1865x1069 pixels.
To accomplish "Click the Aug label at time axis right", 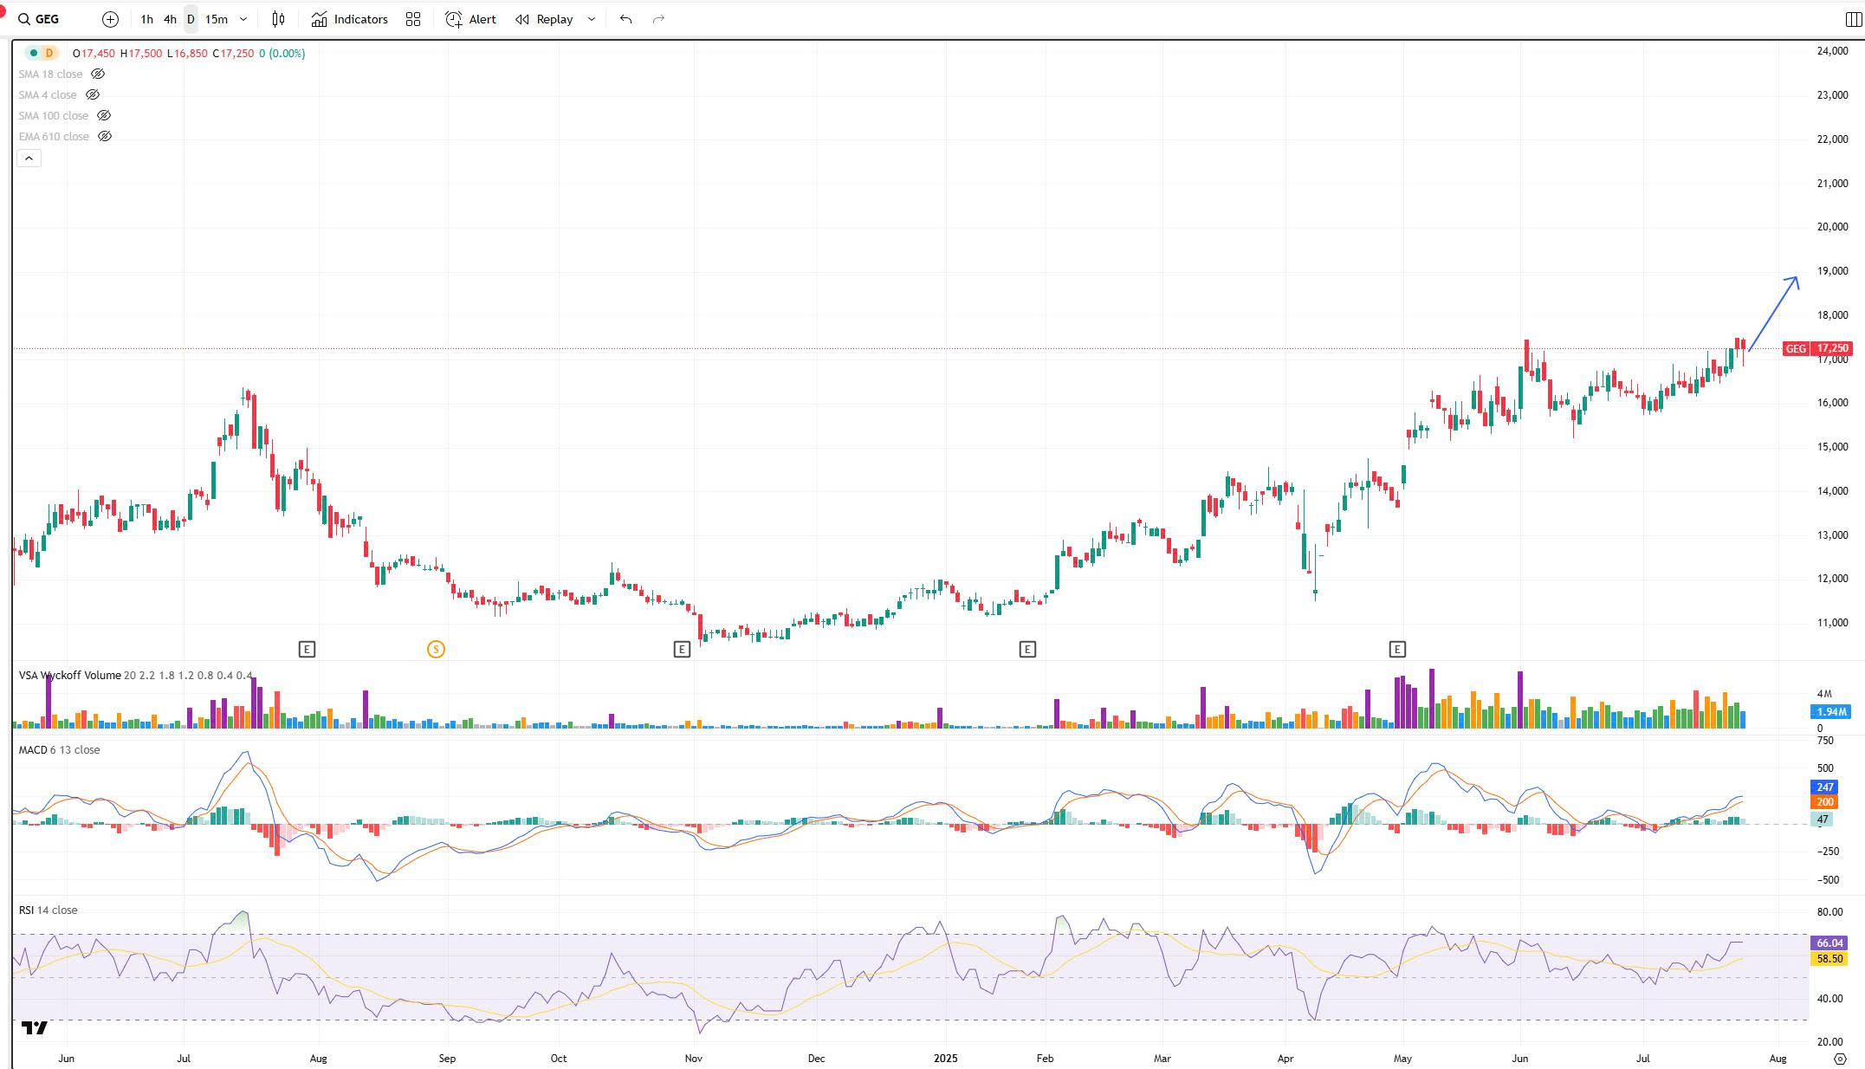I will tap(1778, 1059).
